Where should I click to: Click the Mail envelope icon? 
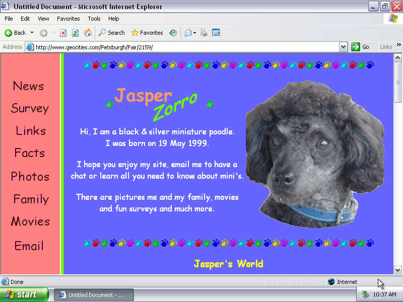[188, 33]
